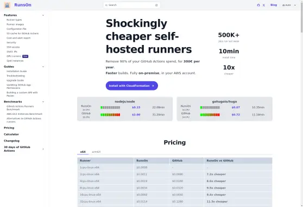The image size is (303, 207).
Task: Collapse the Benchmarks sidebar section
Action: pyautogui.click(x=43, y=102)
